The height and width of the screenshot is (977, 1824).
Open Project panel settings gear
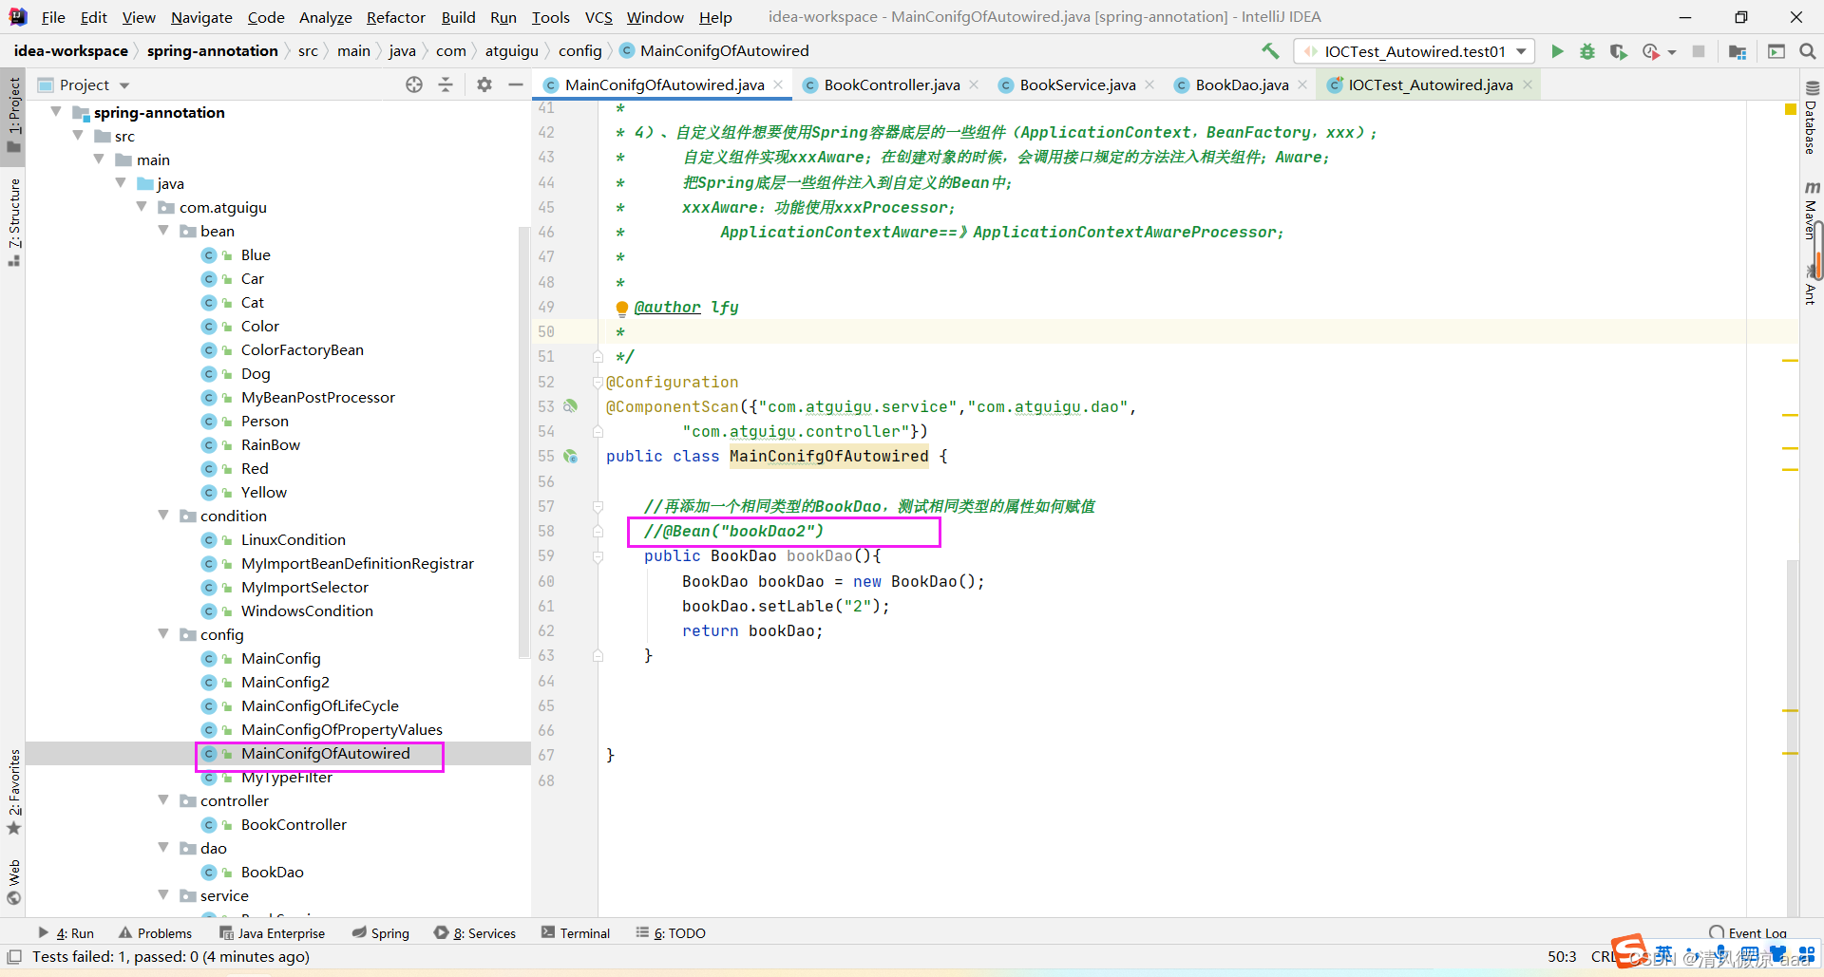[x=484, y=85]
